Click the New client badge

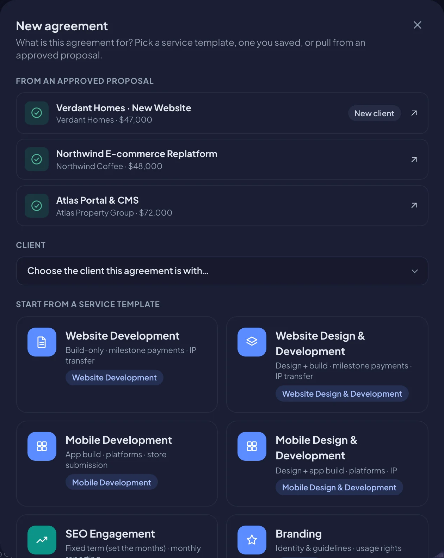tap(374, 113)
